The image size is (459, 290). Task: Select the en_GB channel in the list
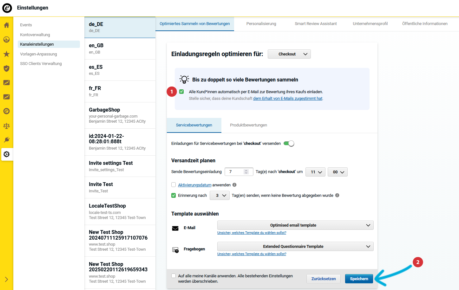click(120, 48)
